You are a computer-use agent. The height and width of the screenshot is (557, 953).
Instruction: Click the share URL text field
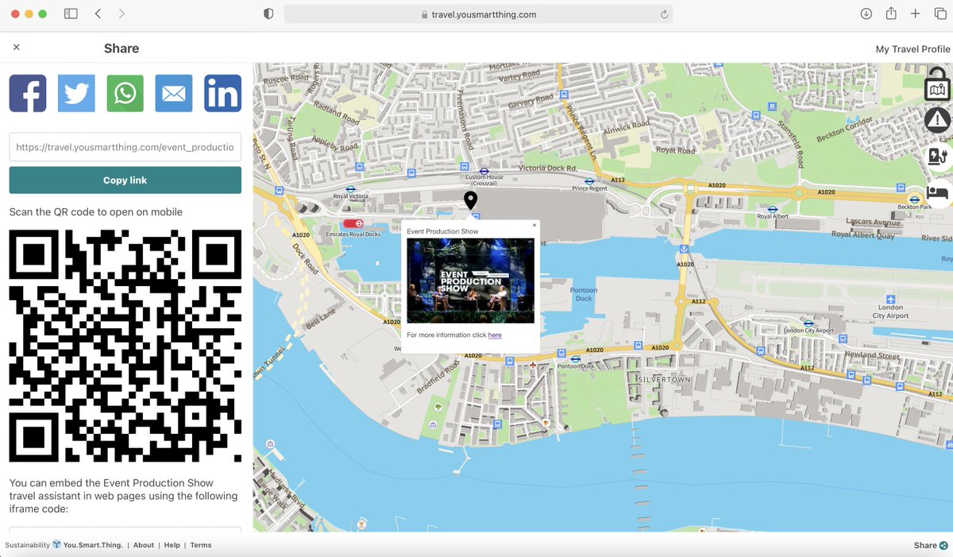[125, 147]
